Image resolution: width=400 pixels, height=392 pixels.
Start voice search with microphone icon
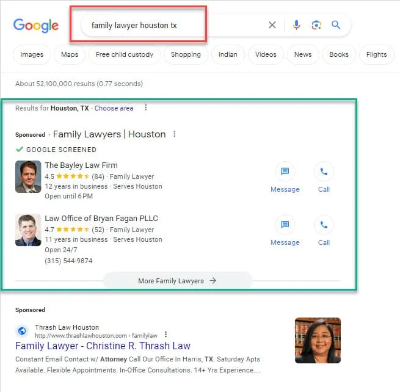[x=296, y=25]
